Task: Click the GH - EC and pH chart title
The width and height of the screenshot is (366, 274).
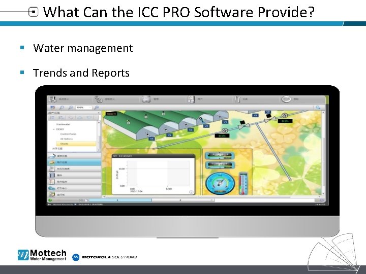Action: point(123,156)
